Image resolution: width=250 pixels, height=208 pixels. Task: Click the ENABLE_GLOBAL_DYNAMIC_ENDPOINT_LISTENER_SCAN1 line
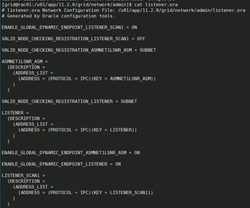pyautogui.click(x=69, y=27)
